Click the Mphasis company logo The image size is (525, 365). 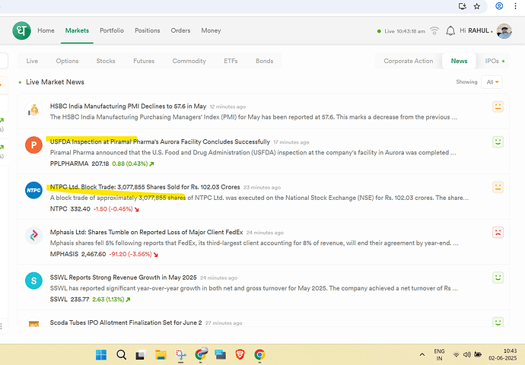[x=33, y=235]
